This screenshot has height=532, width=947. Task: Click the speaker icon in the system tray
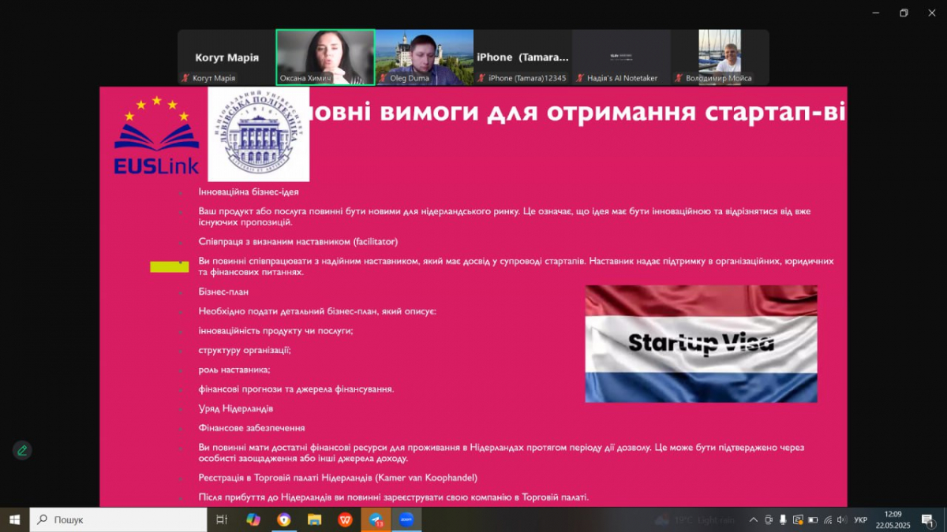(840, 520)
